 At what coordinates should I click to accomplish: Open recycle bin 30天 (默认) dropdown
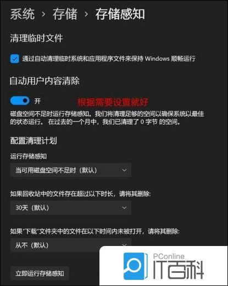(71, 208)
